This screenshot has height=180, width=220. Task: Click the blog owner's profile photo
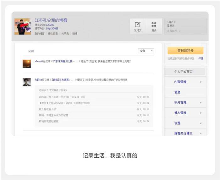[x=22, y=26]
